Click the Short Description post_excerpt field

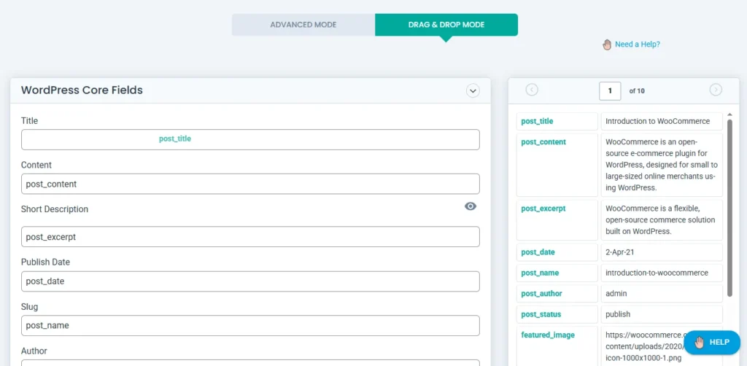[250, 237]
